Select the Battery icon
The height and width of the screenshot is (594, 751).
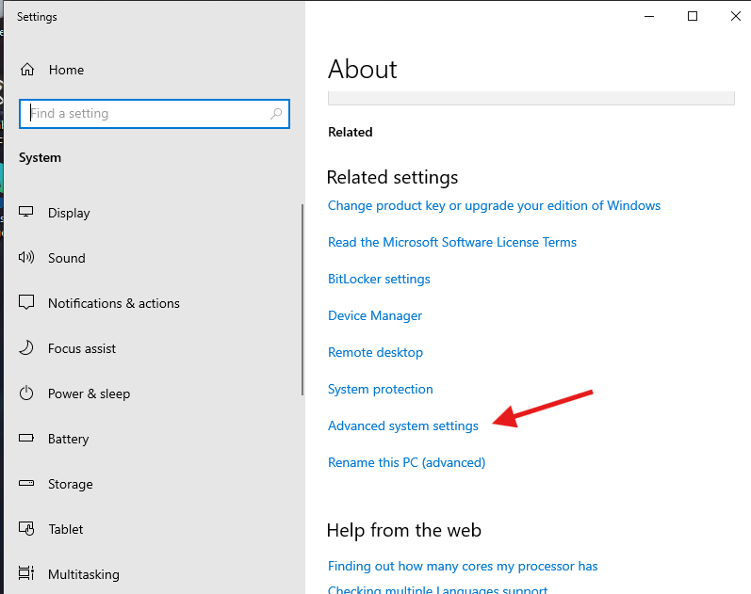coord(27,439)
